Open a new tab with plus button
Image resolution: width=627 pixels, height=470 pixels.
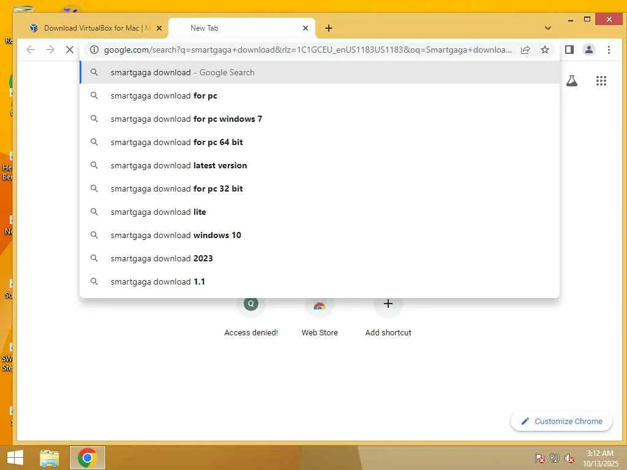point(329,28)
